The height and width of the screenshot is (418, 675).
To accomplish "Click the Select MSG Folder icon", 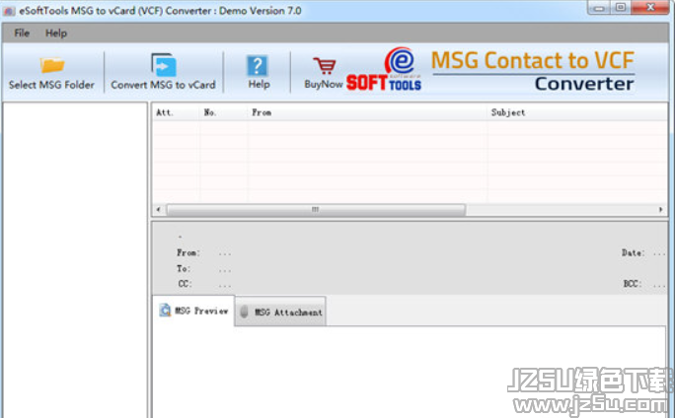I will pos(52,65).
